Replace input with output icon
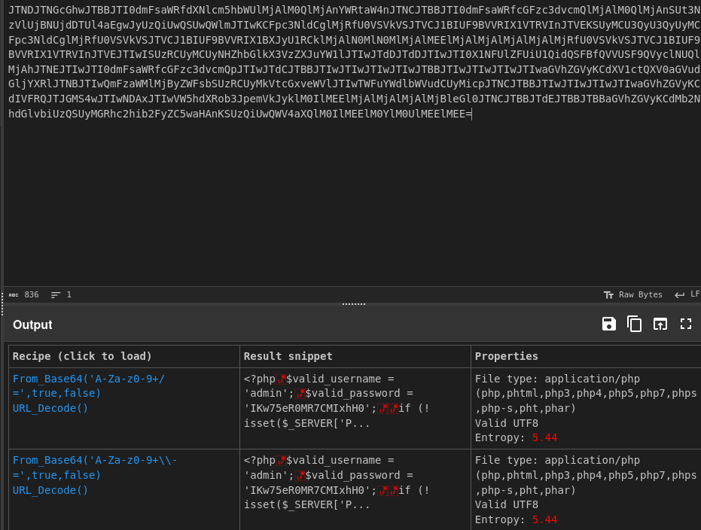Viewport: 701px width, 530px height. pyautogui.click(x=660, y=324)
